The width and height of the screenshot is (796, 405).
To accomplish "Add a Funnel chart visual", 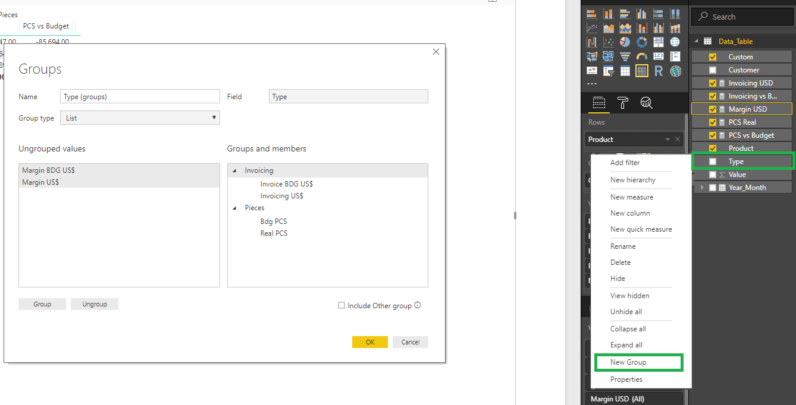I will coord(625,56).
